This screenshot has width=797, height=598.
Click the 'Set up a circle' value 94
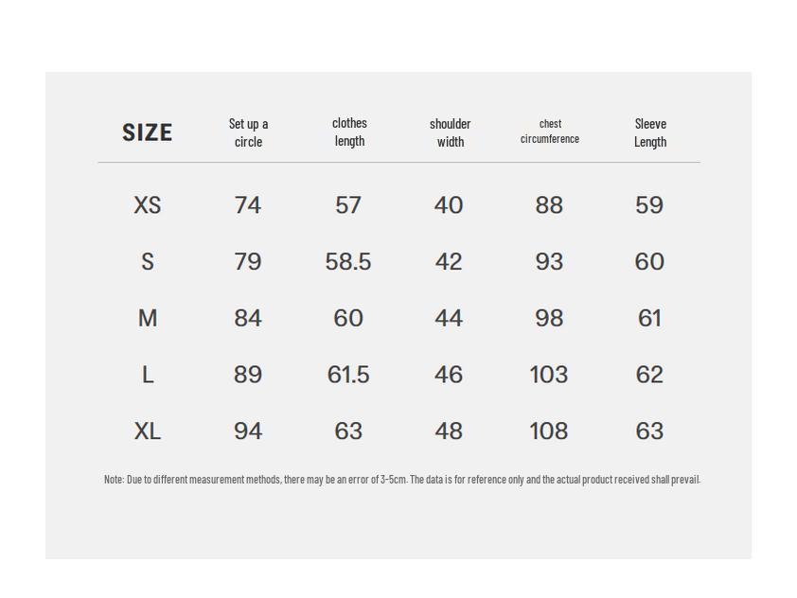tap(248, 431)
